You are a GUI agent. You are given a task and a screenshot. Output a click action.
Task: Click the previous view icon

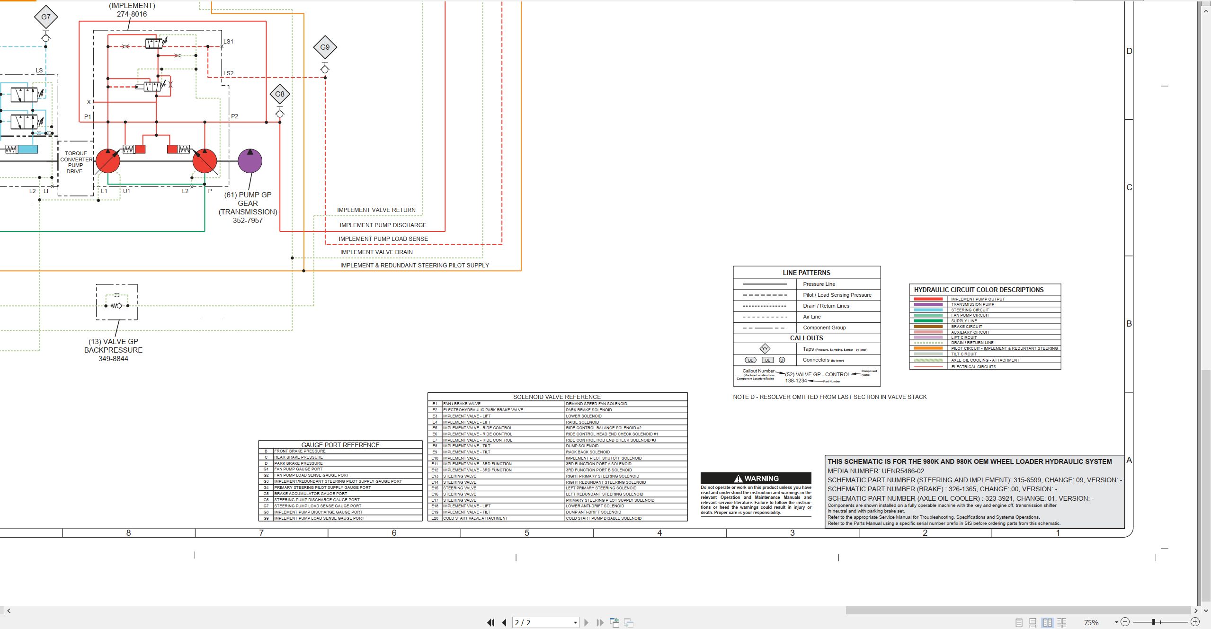[614, 622]
